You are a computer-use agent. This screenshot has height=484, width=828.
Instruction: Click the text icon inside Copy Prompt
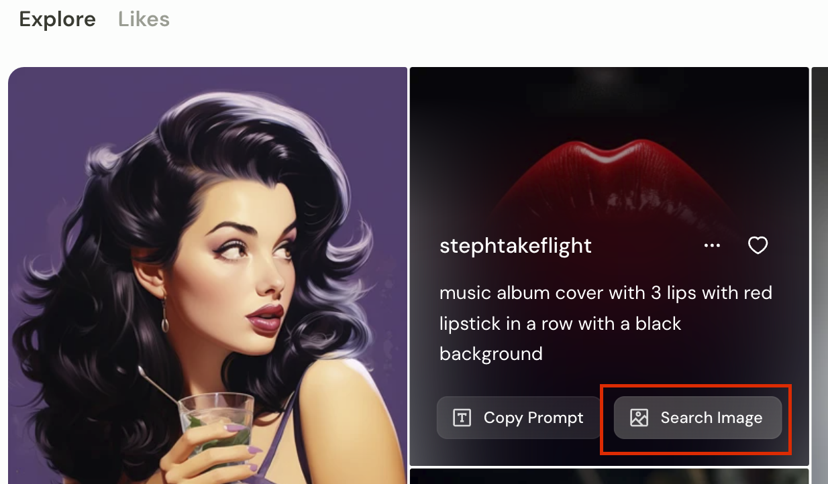click(x=462, y=418)
